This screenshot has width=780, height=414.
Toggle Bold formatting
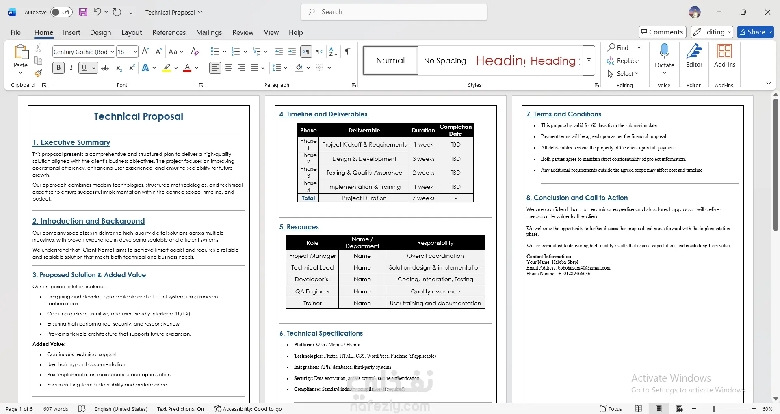tap(58, 68)
